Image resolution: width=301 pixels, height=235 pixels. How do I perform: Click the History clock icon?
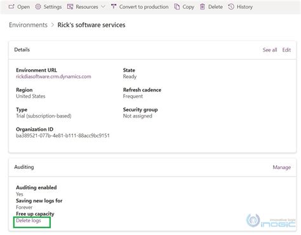click(x=231, y=7)
